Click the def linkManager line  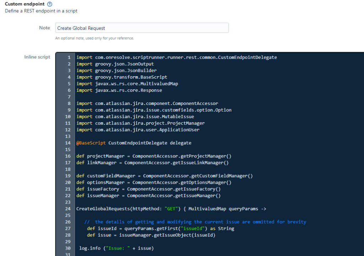point(152,163)
